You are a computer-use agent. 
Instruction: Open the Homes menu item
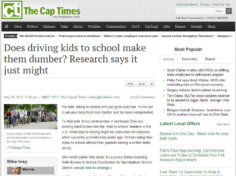point(180,27)
